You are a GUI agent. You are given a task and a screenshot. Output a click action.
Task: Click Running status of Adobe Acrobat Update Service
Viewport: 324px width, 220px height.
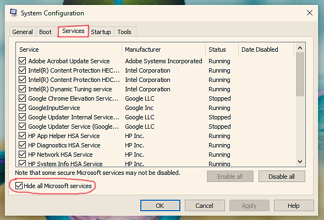(219, 61)
